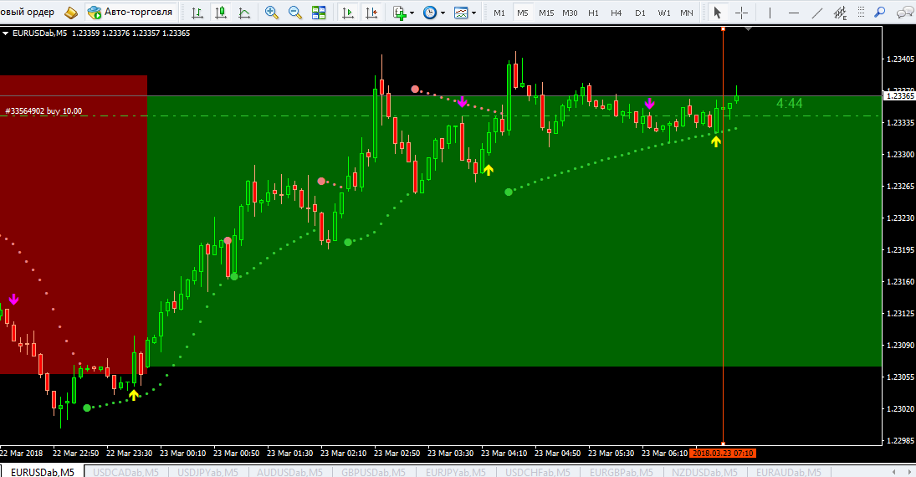Expand the indicators dropdown arrow
The width and height of the screenshot is (916, 477).
click(x=412, y=13)
